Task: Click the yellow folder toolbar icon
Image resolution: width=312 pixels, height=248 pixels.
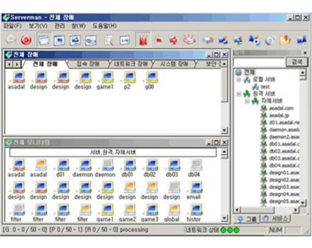Action: click(285, 40)
